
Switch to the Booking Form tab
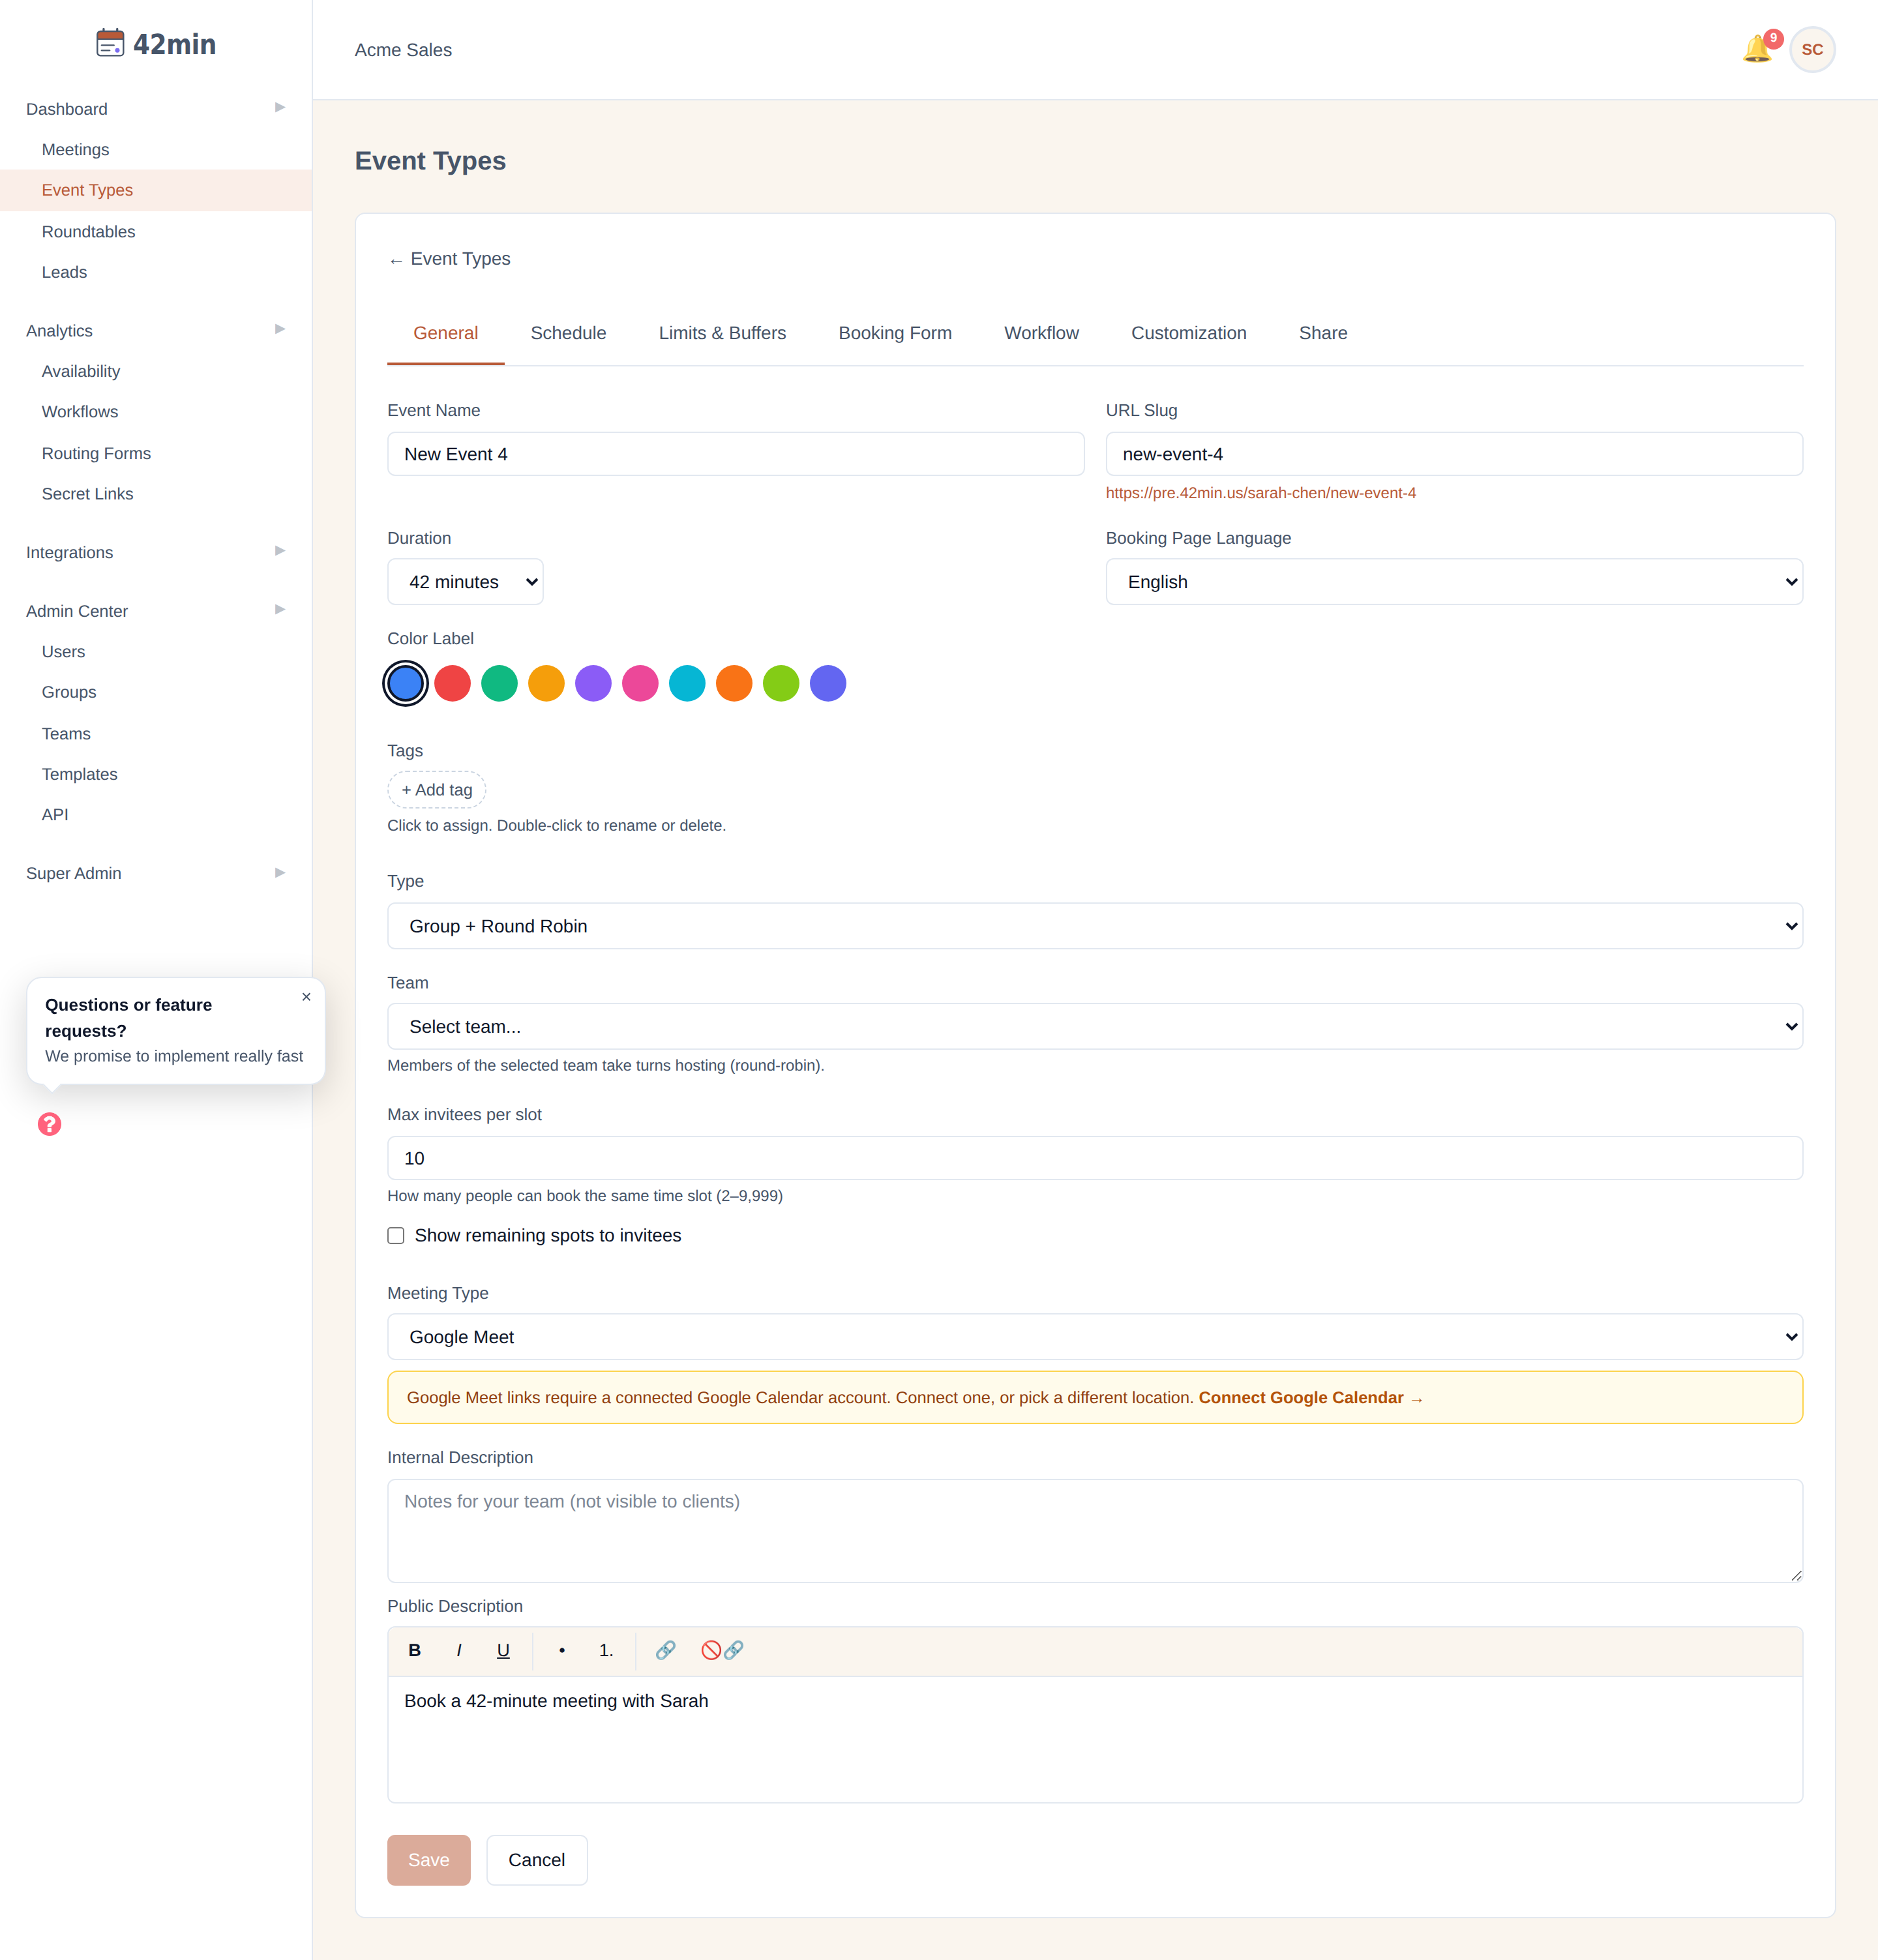895,333
